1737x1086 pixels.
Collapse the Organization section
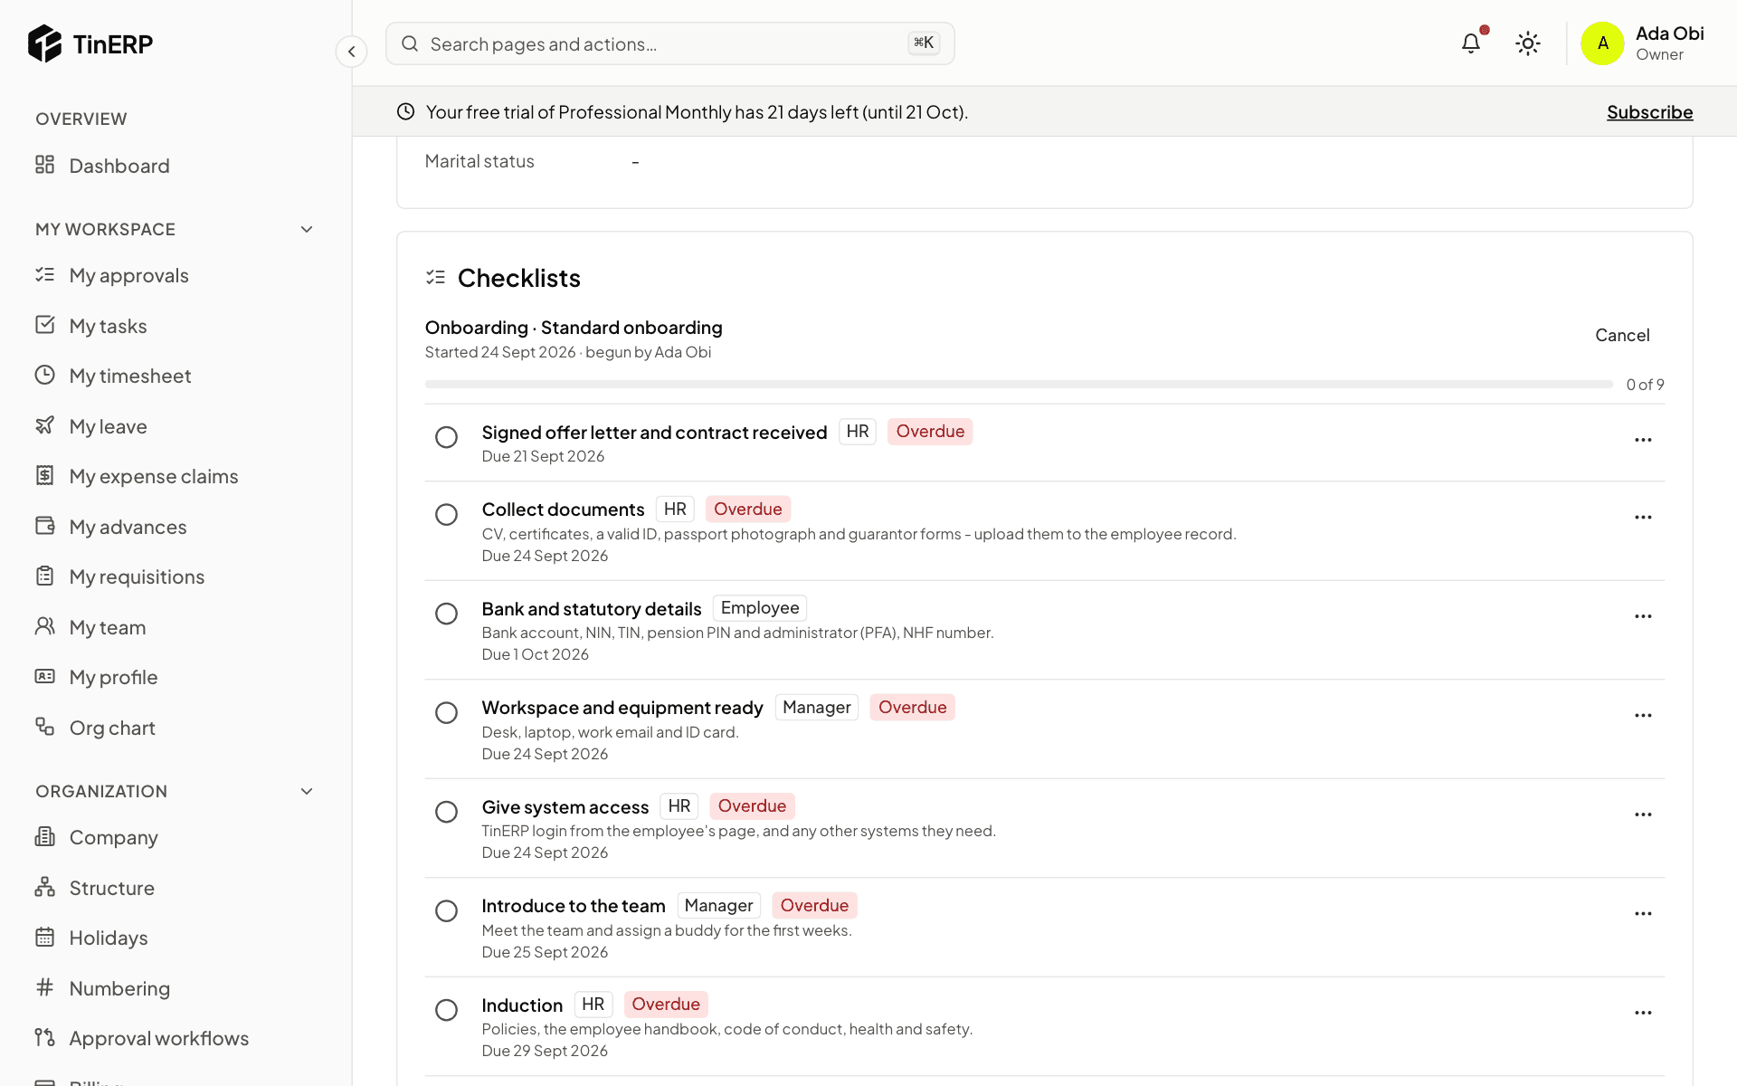click(x=307, y=792)
